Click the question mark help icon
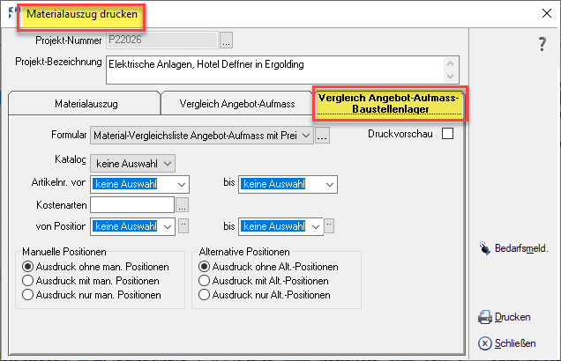 pyautogui.click(x=542, y=44)
